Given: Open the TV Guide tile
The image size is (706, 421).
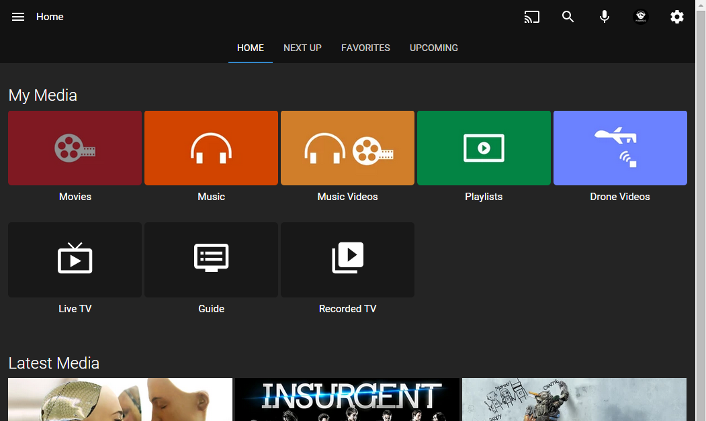Looking at the screenshot, I should pos(211,259).
